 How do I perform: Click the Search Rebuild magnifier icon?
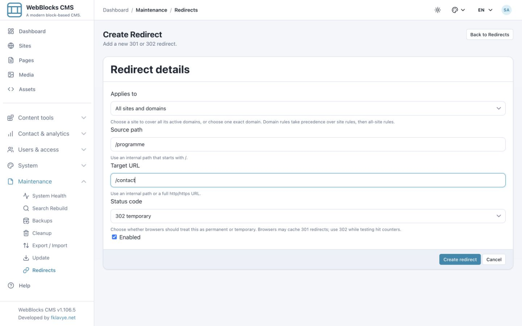pyautogui.click(x=26, y=208)
